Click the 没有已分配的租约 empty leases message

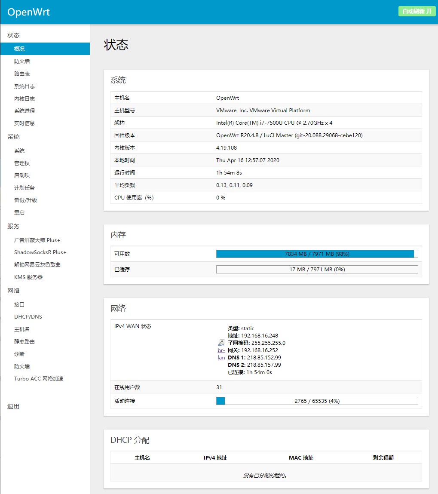(x=265, y=476)
